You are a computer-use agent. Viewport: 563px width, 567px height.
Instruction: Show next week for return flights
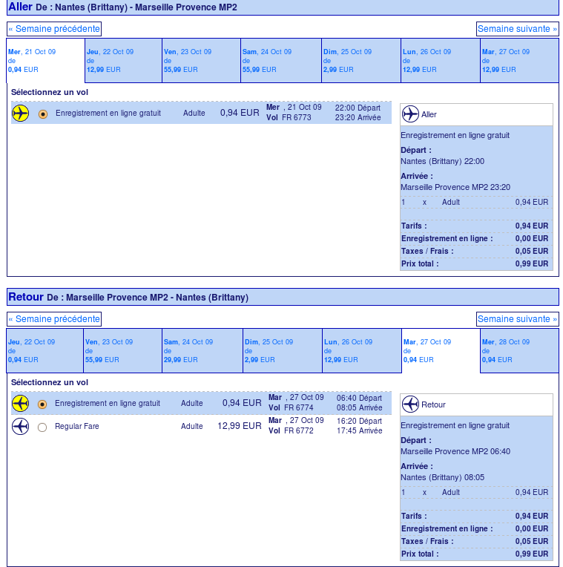tap(517, 319)
